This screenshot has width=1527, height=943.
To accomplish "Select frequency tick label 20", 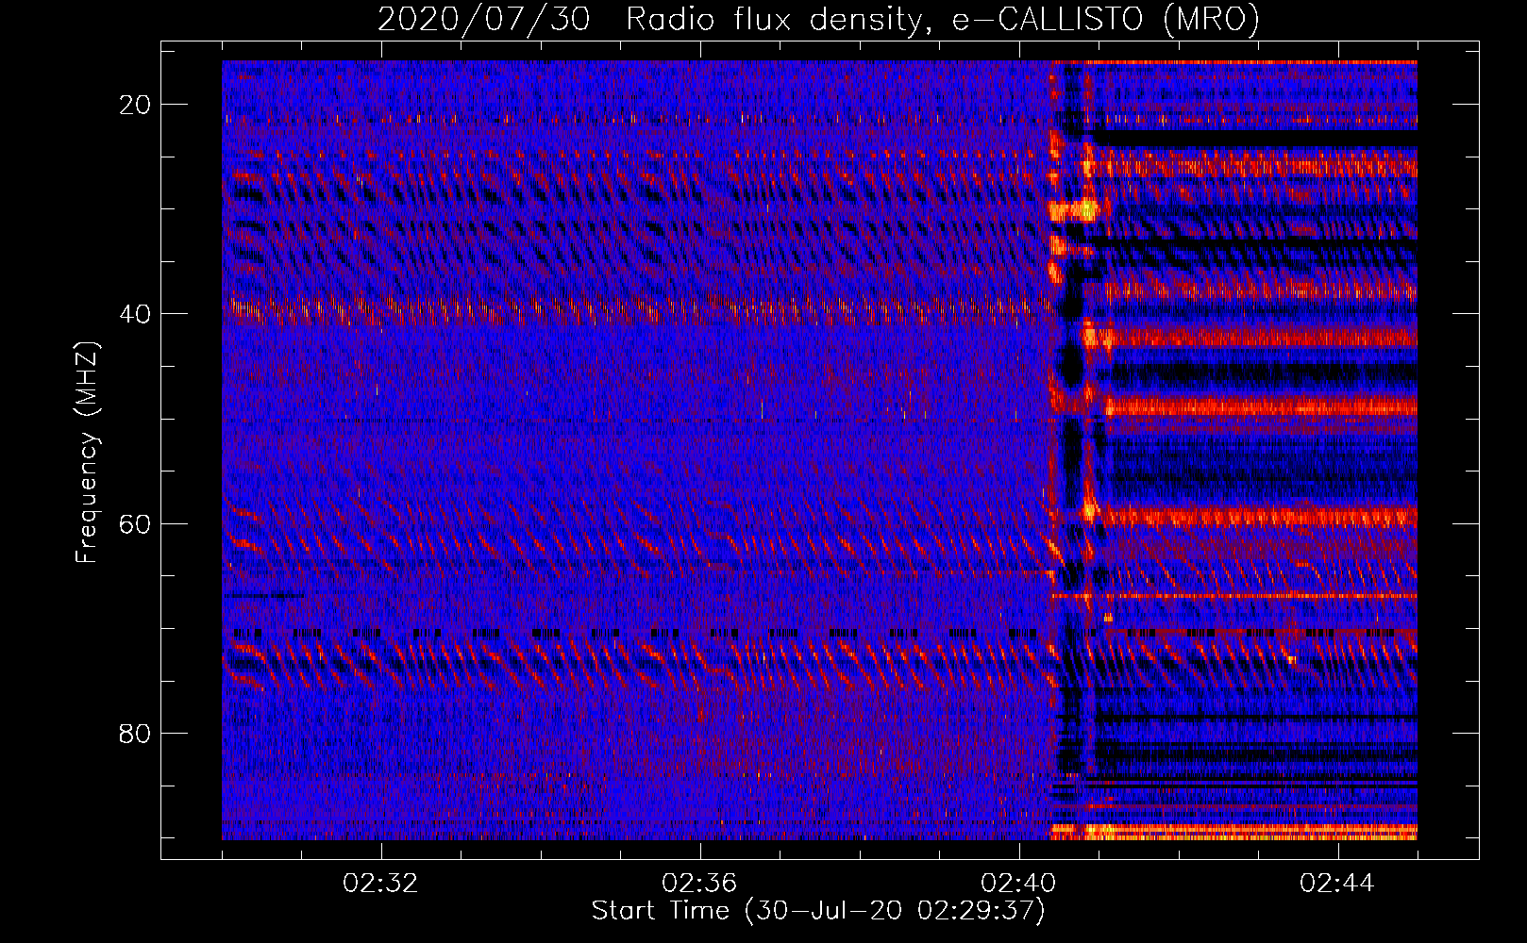I will click(x=135, y=105).
